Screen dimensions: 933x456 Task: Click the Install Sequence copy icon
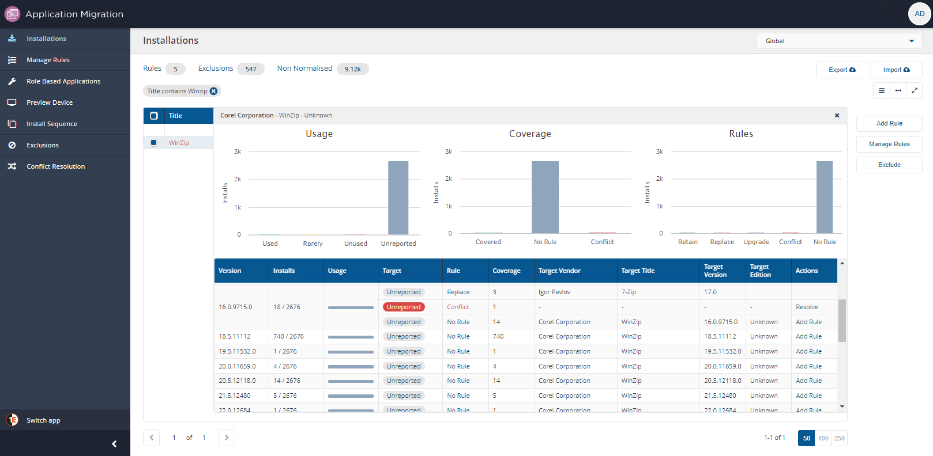(x=12, y=124)
